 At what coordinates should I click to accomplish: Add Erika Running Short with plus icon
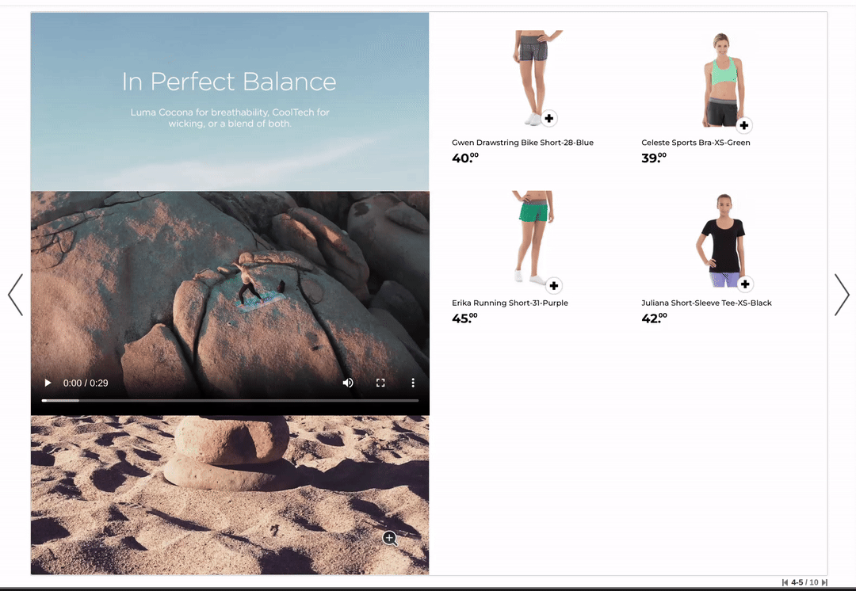point(554,285)
